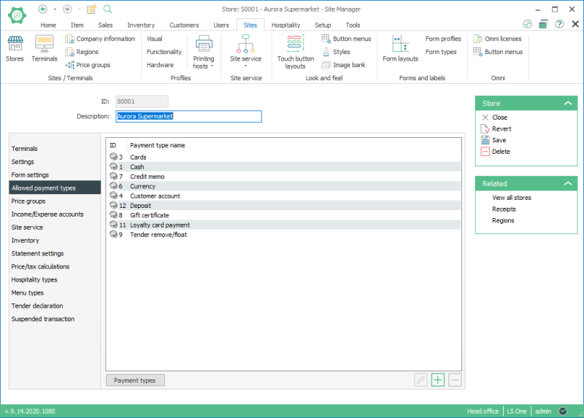The width and height of the screenshot is (584, 418).
Task: Open Regions in the Sites ribbon group
Action: pos(82,52)
